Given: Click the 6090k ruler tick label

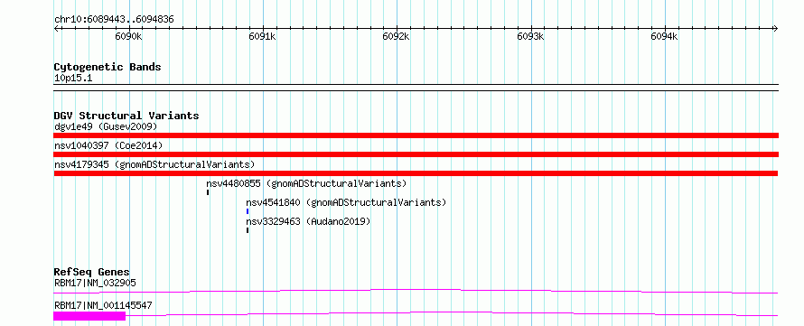Looking at the screenshot, I should point(128,37).
